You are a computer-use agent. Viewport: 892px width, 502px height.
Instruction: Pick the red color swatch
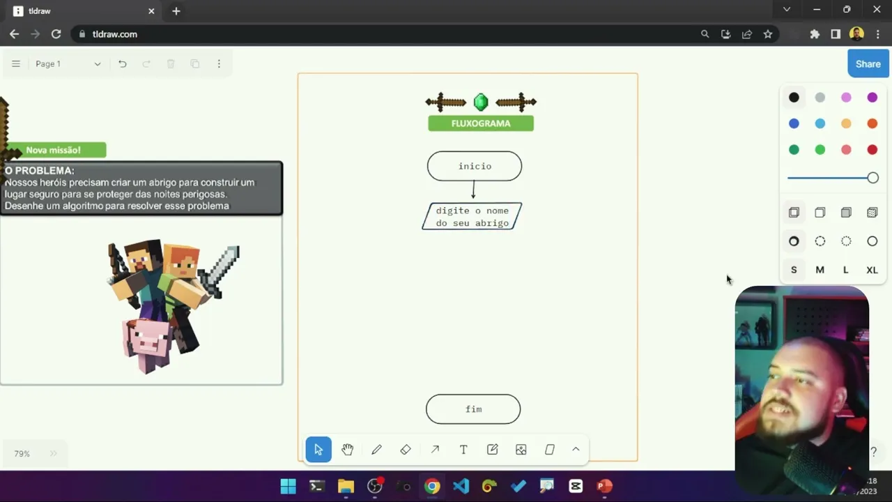[872, 150]
